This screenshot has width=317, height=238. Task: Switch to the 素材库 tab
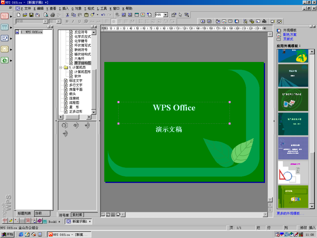coord(77,215)
